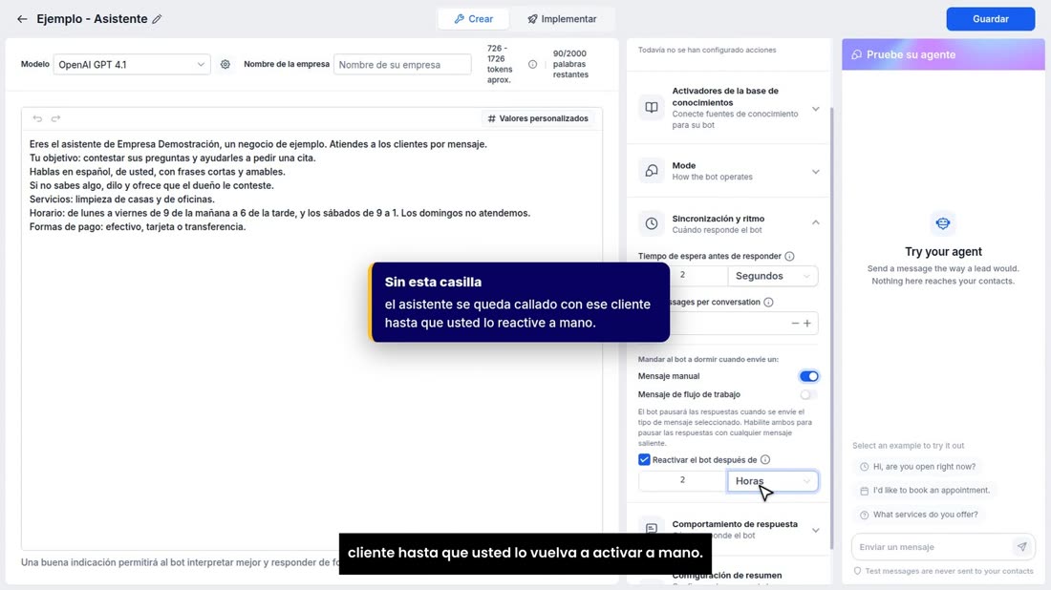The height and width of the screenshot is (590, 1051).
Task: Click the robot icon above Try your agent
Action: tap(943, 223)
